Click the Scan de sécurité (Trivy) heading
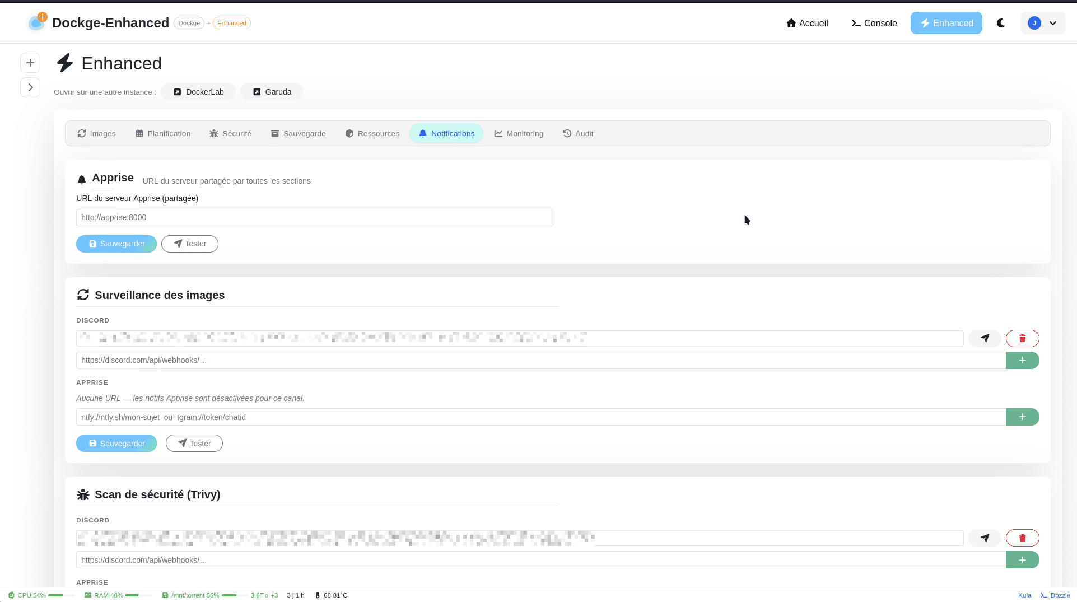The image size is (1077, 602). click(157, 494)
